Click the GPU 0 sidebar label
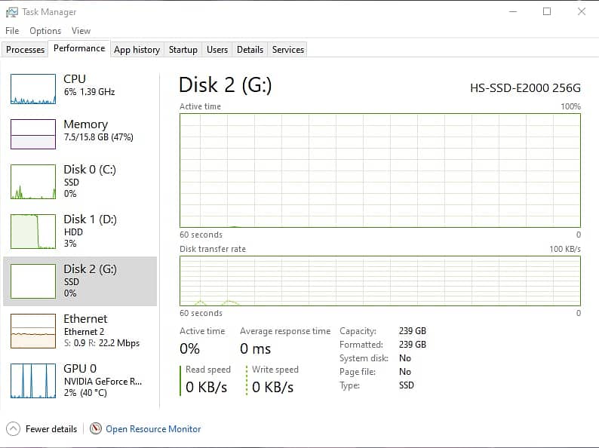Screen dimensions: 599x448 (80, 369)
